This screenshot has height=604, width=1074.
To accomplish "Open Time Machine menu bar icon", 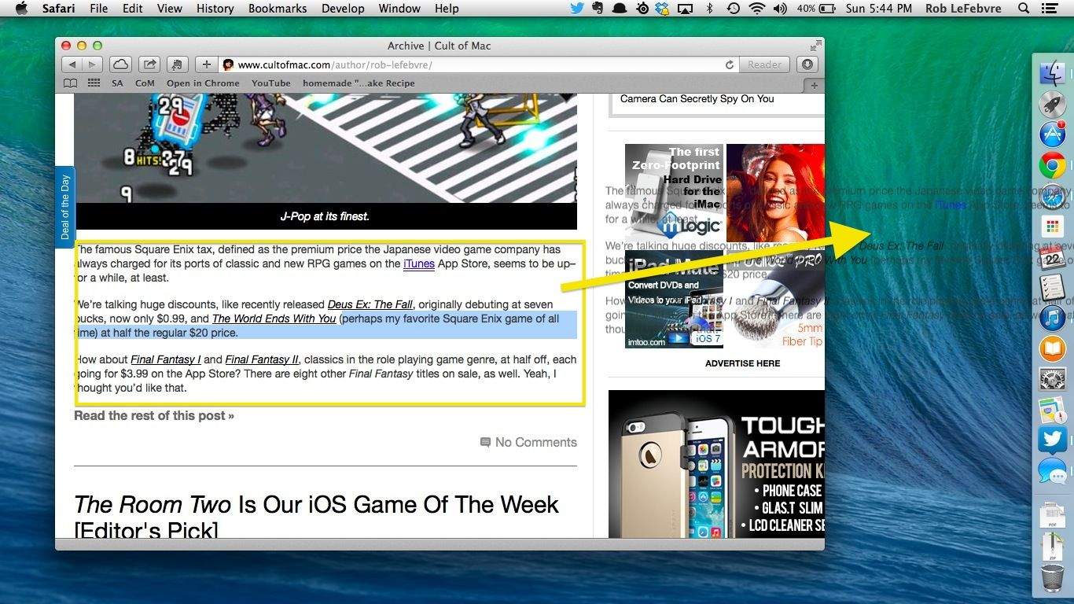I will click(733, 9).
